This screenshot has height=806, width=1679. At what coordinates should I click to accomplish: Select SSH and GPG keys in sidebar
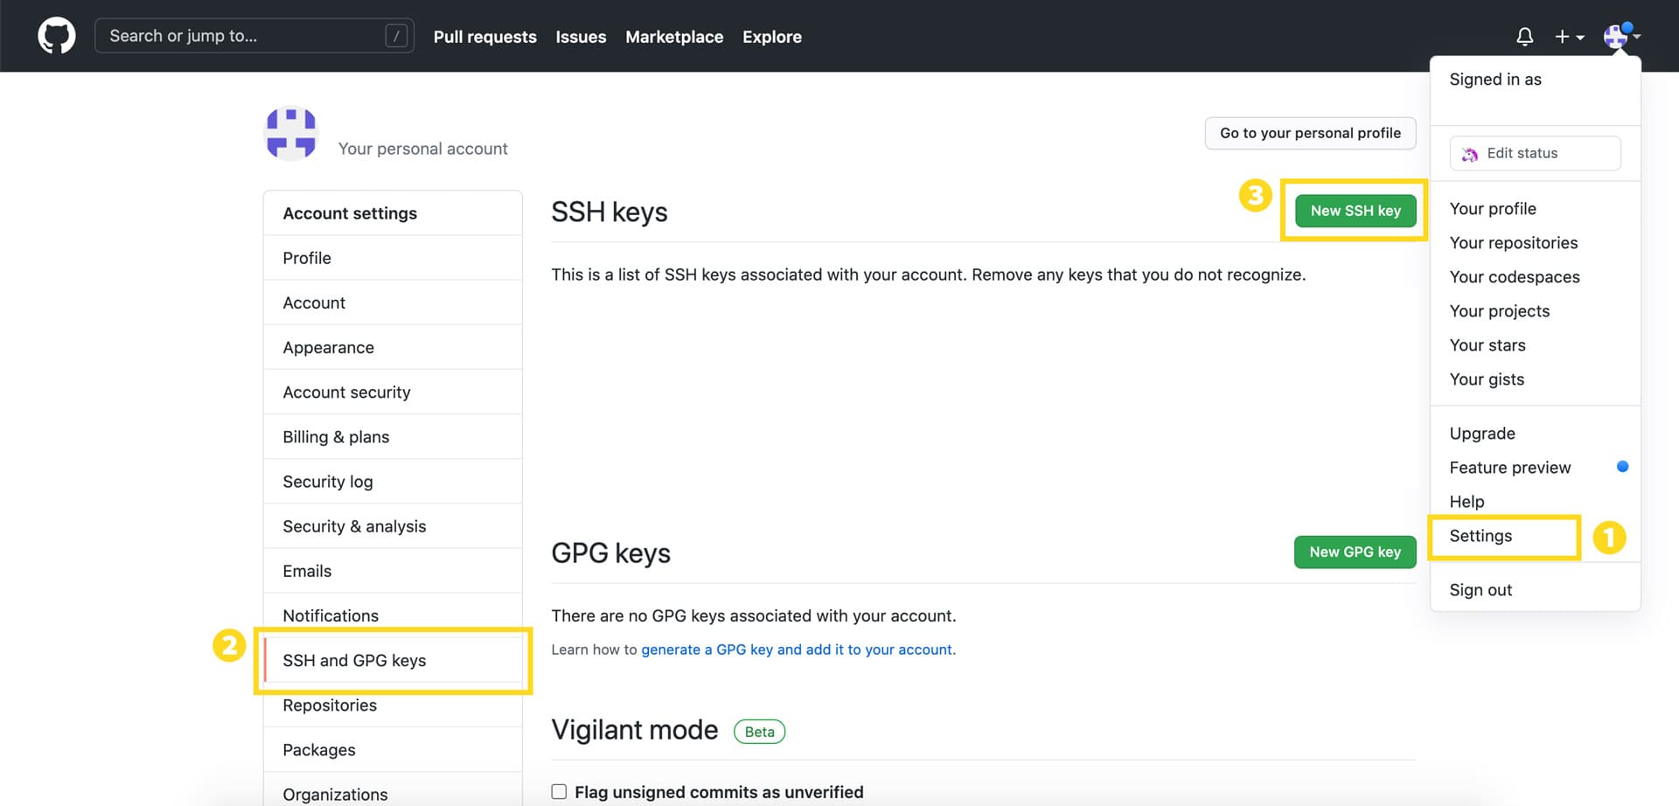[x=354, y=660]
